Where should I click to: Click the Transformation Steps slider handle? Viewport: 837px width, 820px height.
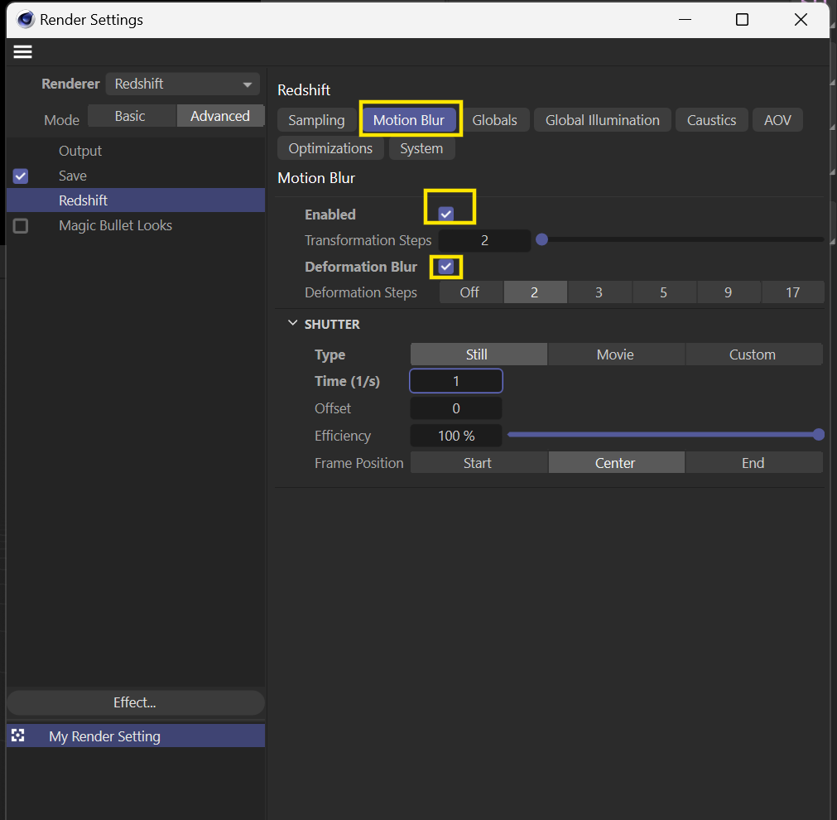541,239
